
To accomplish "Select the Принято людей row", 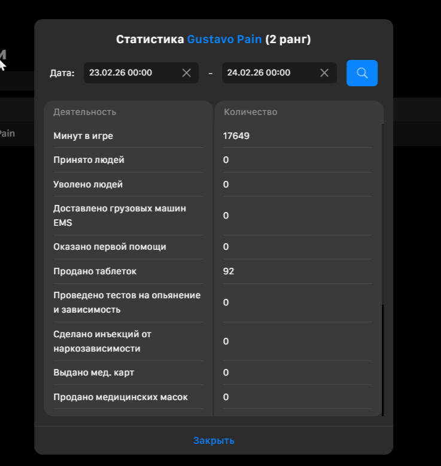I will point(212,160).
